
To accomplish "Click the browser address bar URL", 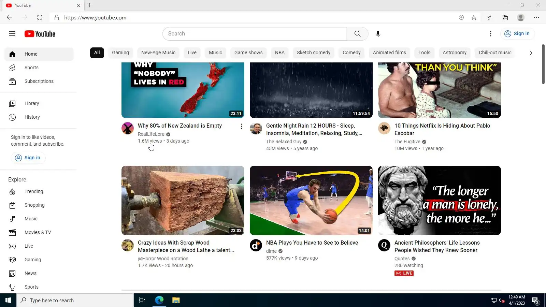I will tap(95, 18).
